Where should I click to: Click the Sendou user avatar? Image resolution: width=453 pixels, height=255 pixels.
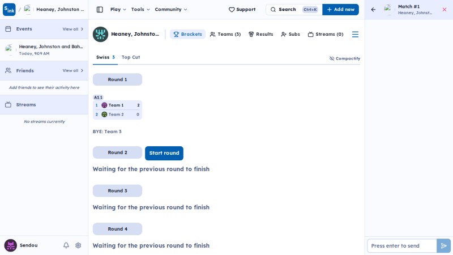(x=10, y=245)
